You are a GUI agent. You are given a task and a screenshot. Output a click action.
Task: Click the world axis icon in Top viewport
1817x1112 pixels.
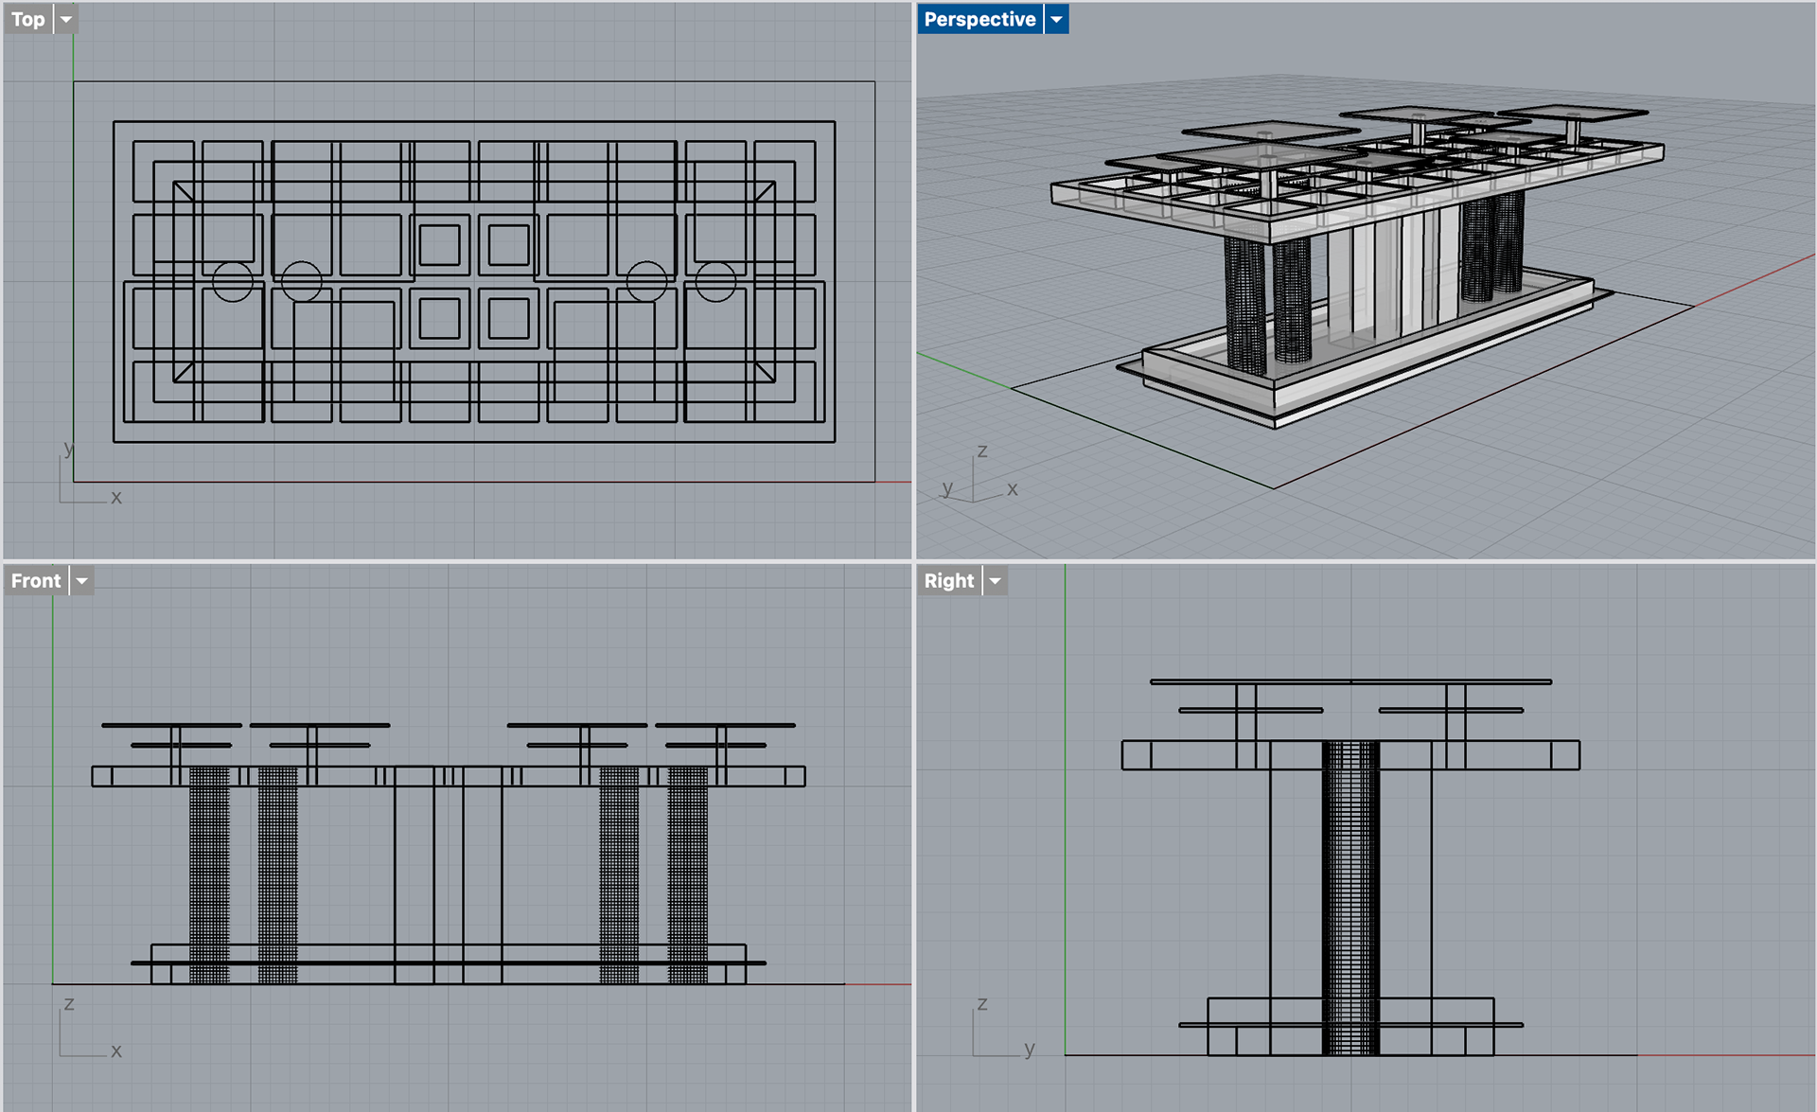(x=85, y=478)
